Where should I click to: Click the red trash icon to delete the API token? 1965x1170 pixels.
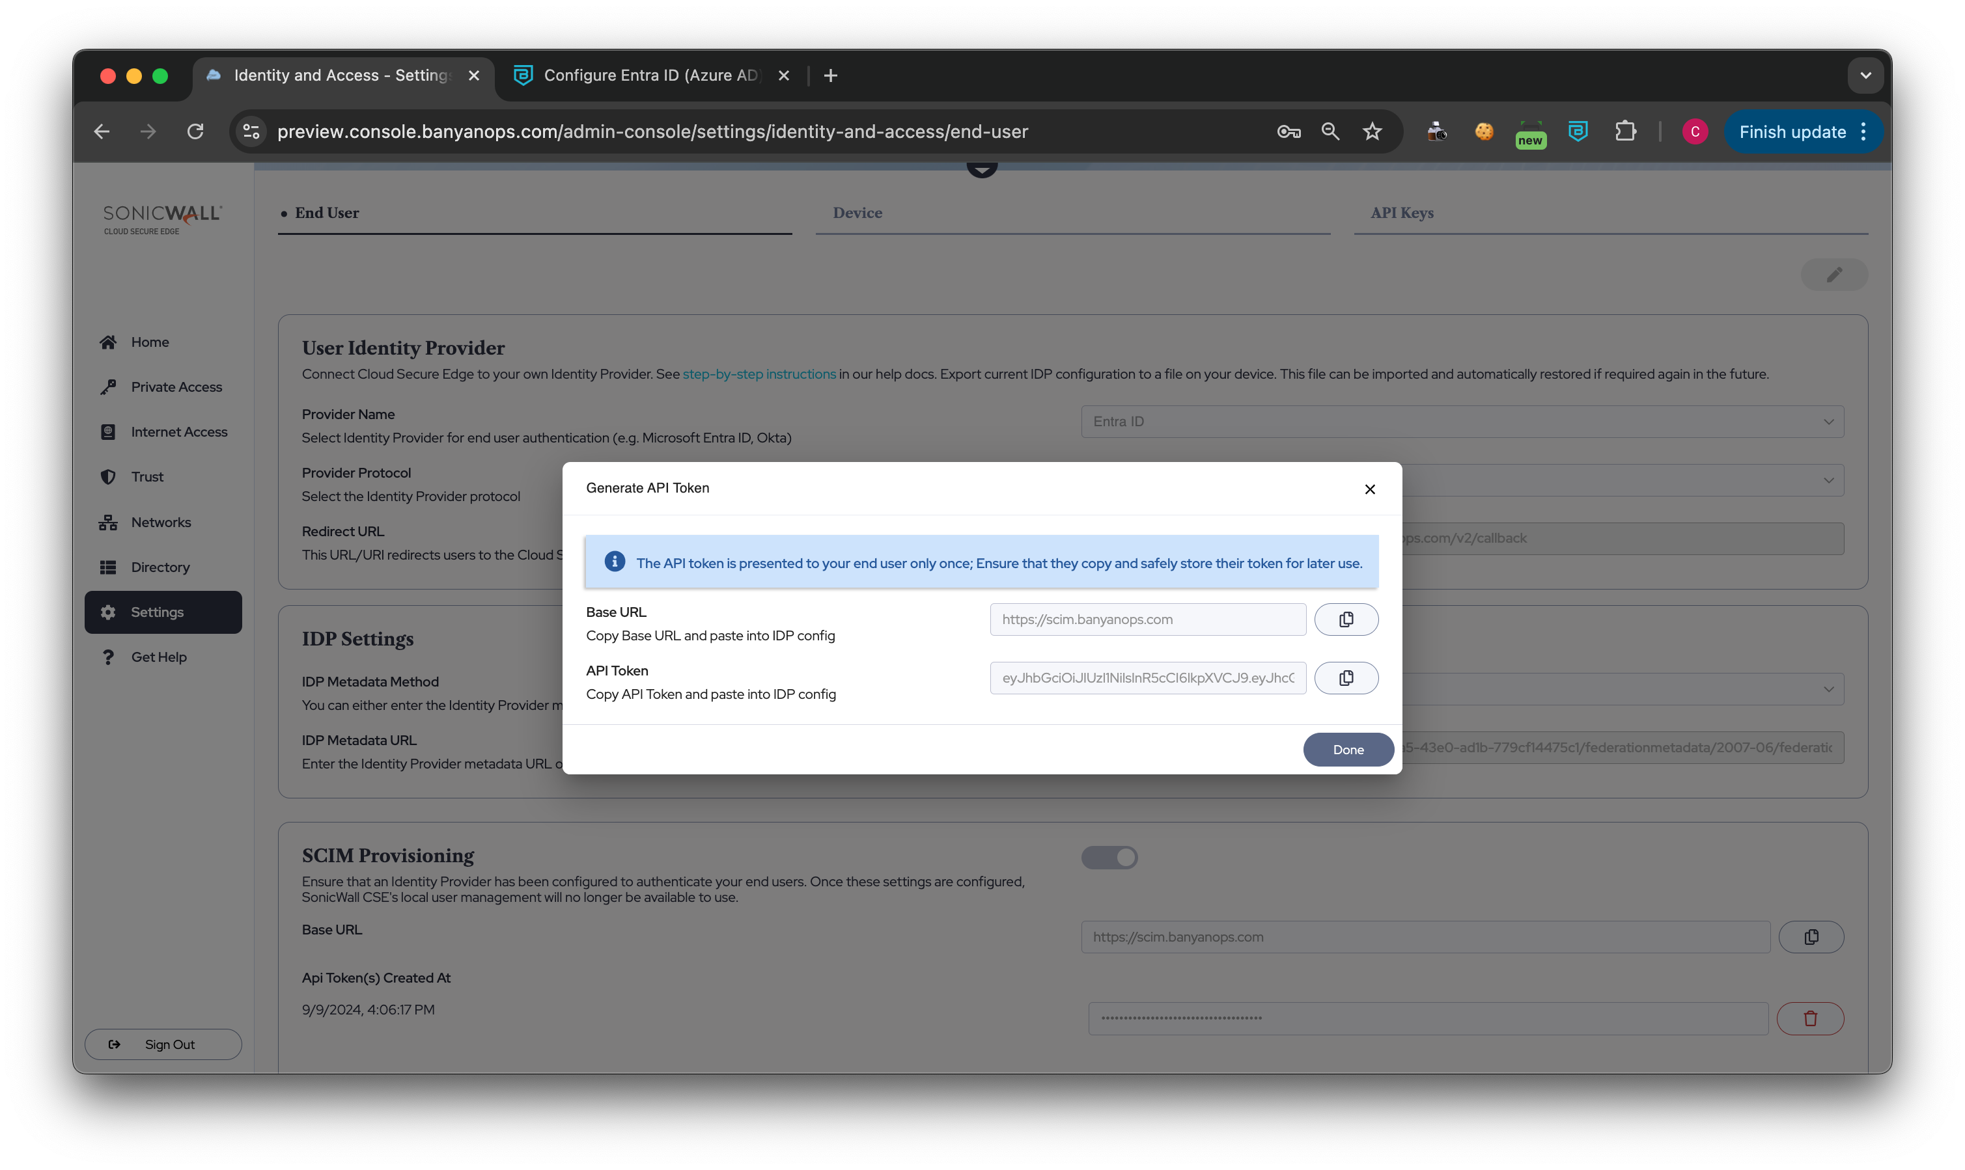[1809, 1018]
